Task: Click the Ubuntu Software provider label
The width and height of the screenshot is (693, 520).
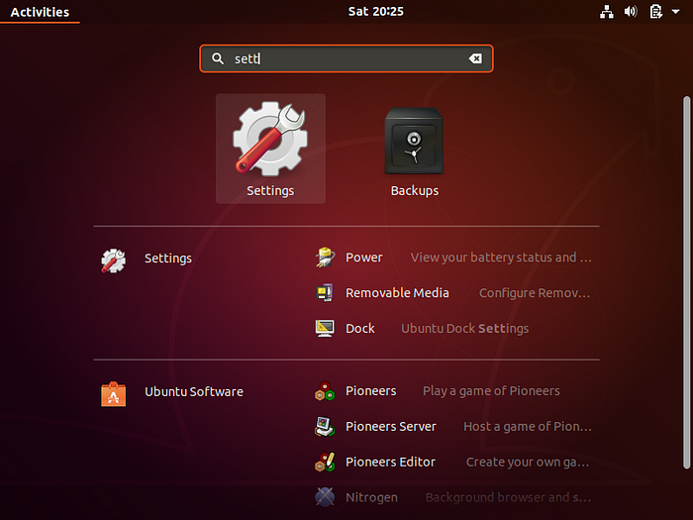Action: point(194,392)
